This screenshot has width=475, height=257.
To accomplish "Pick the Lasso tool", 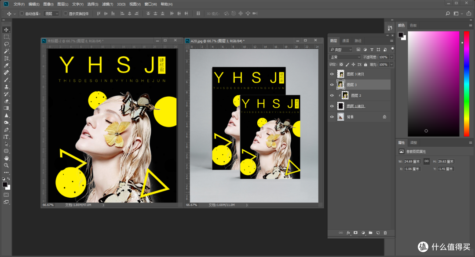I will pyautogui.click(x=6, y=44).
